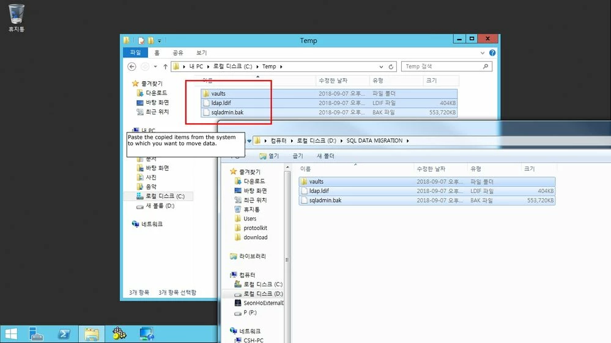Click the forward arrow in Temp window
611x343 pixels.
[x=144, y=67]
